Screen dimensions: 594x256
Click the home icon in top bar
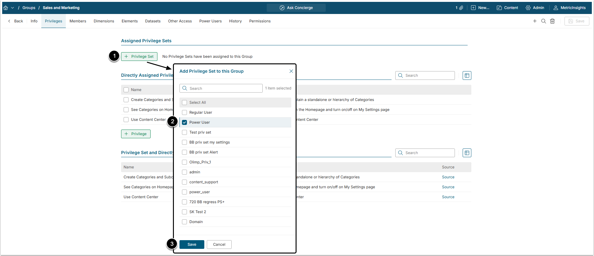[x=6, y=8]
